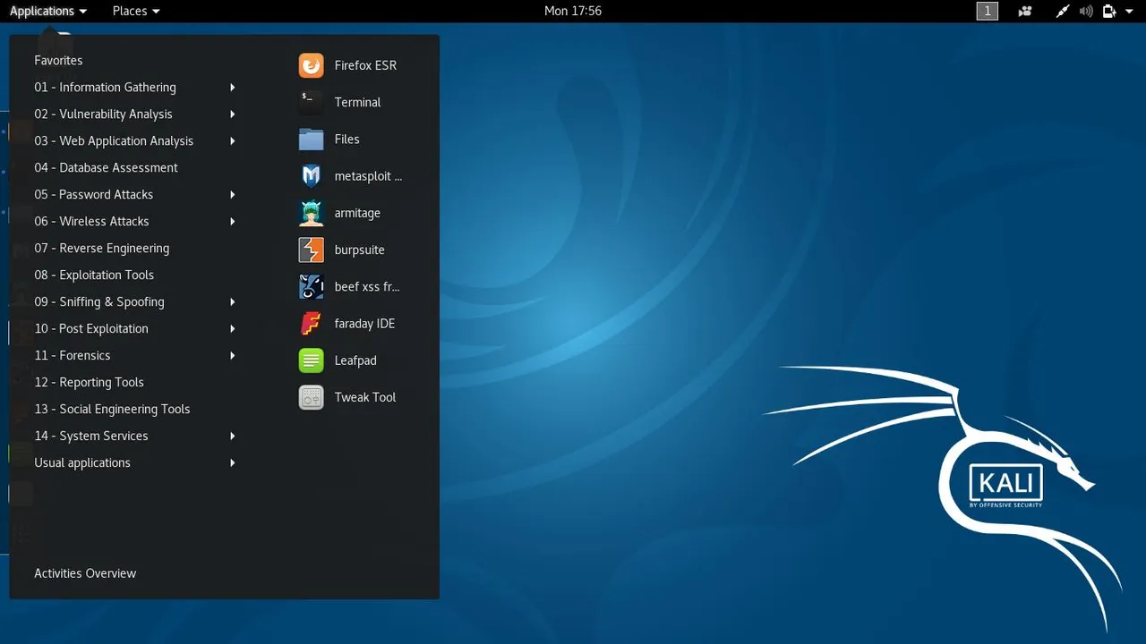Screen dimensions: 1146x644
Task: Click the pen-shaped network icon in top bar
Action: [1063, 11]
